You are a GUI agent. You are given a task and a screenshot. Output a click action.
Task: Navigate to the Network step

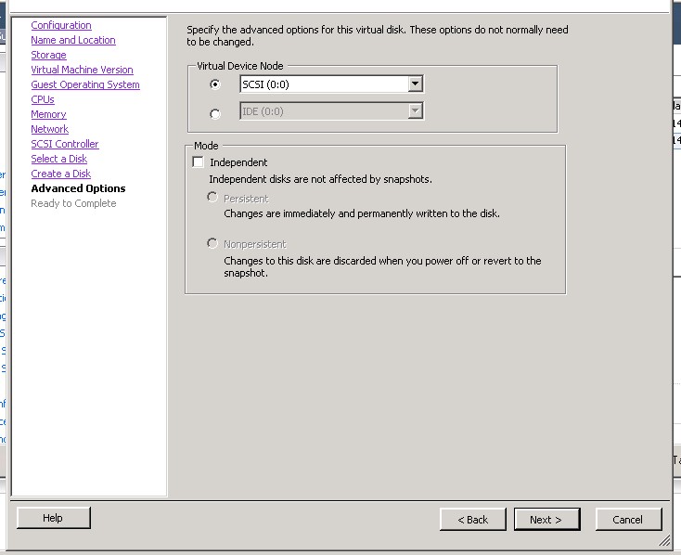pos(49,129)
